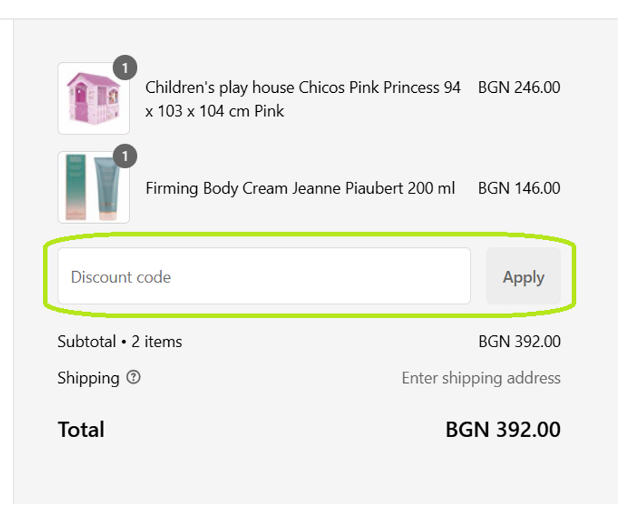The image size is (633, 521).
Task: Click the '94 x 103 x 104 cm Pink' text line
Action: (x=215, y=111)
